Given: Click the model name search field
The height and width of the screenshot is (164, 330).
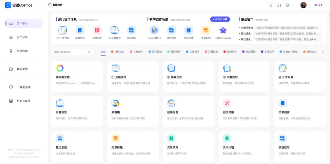Looking at the screenshot, I should pos(69,52).
